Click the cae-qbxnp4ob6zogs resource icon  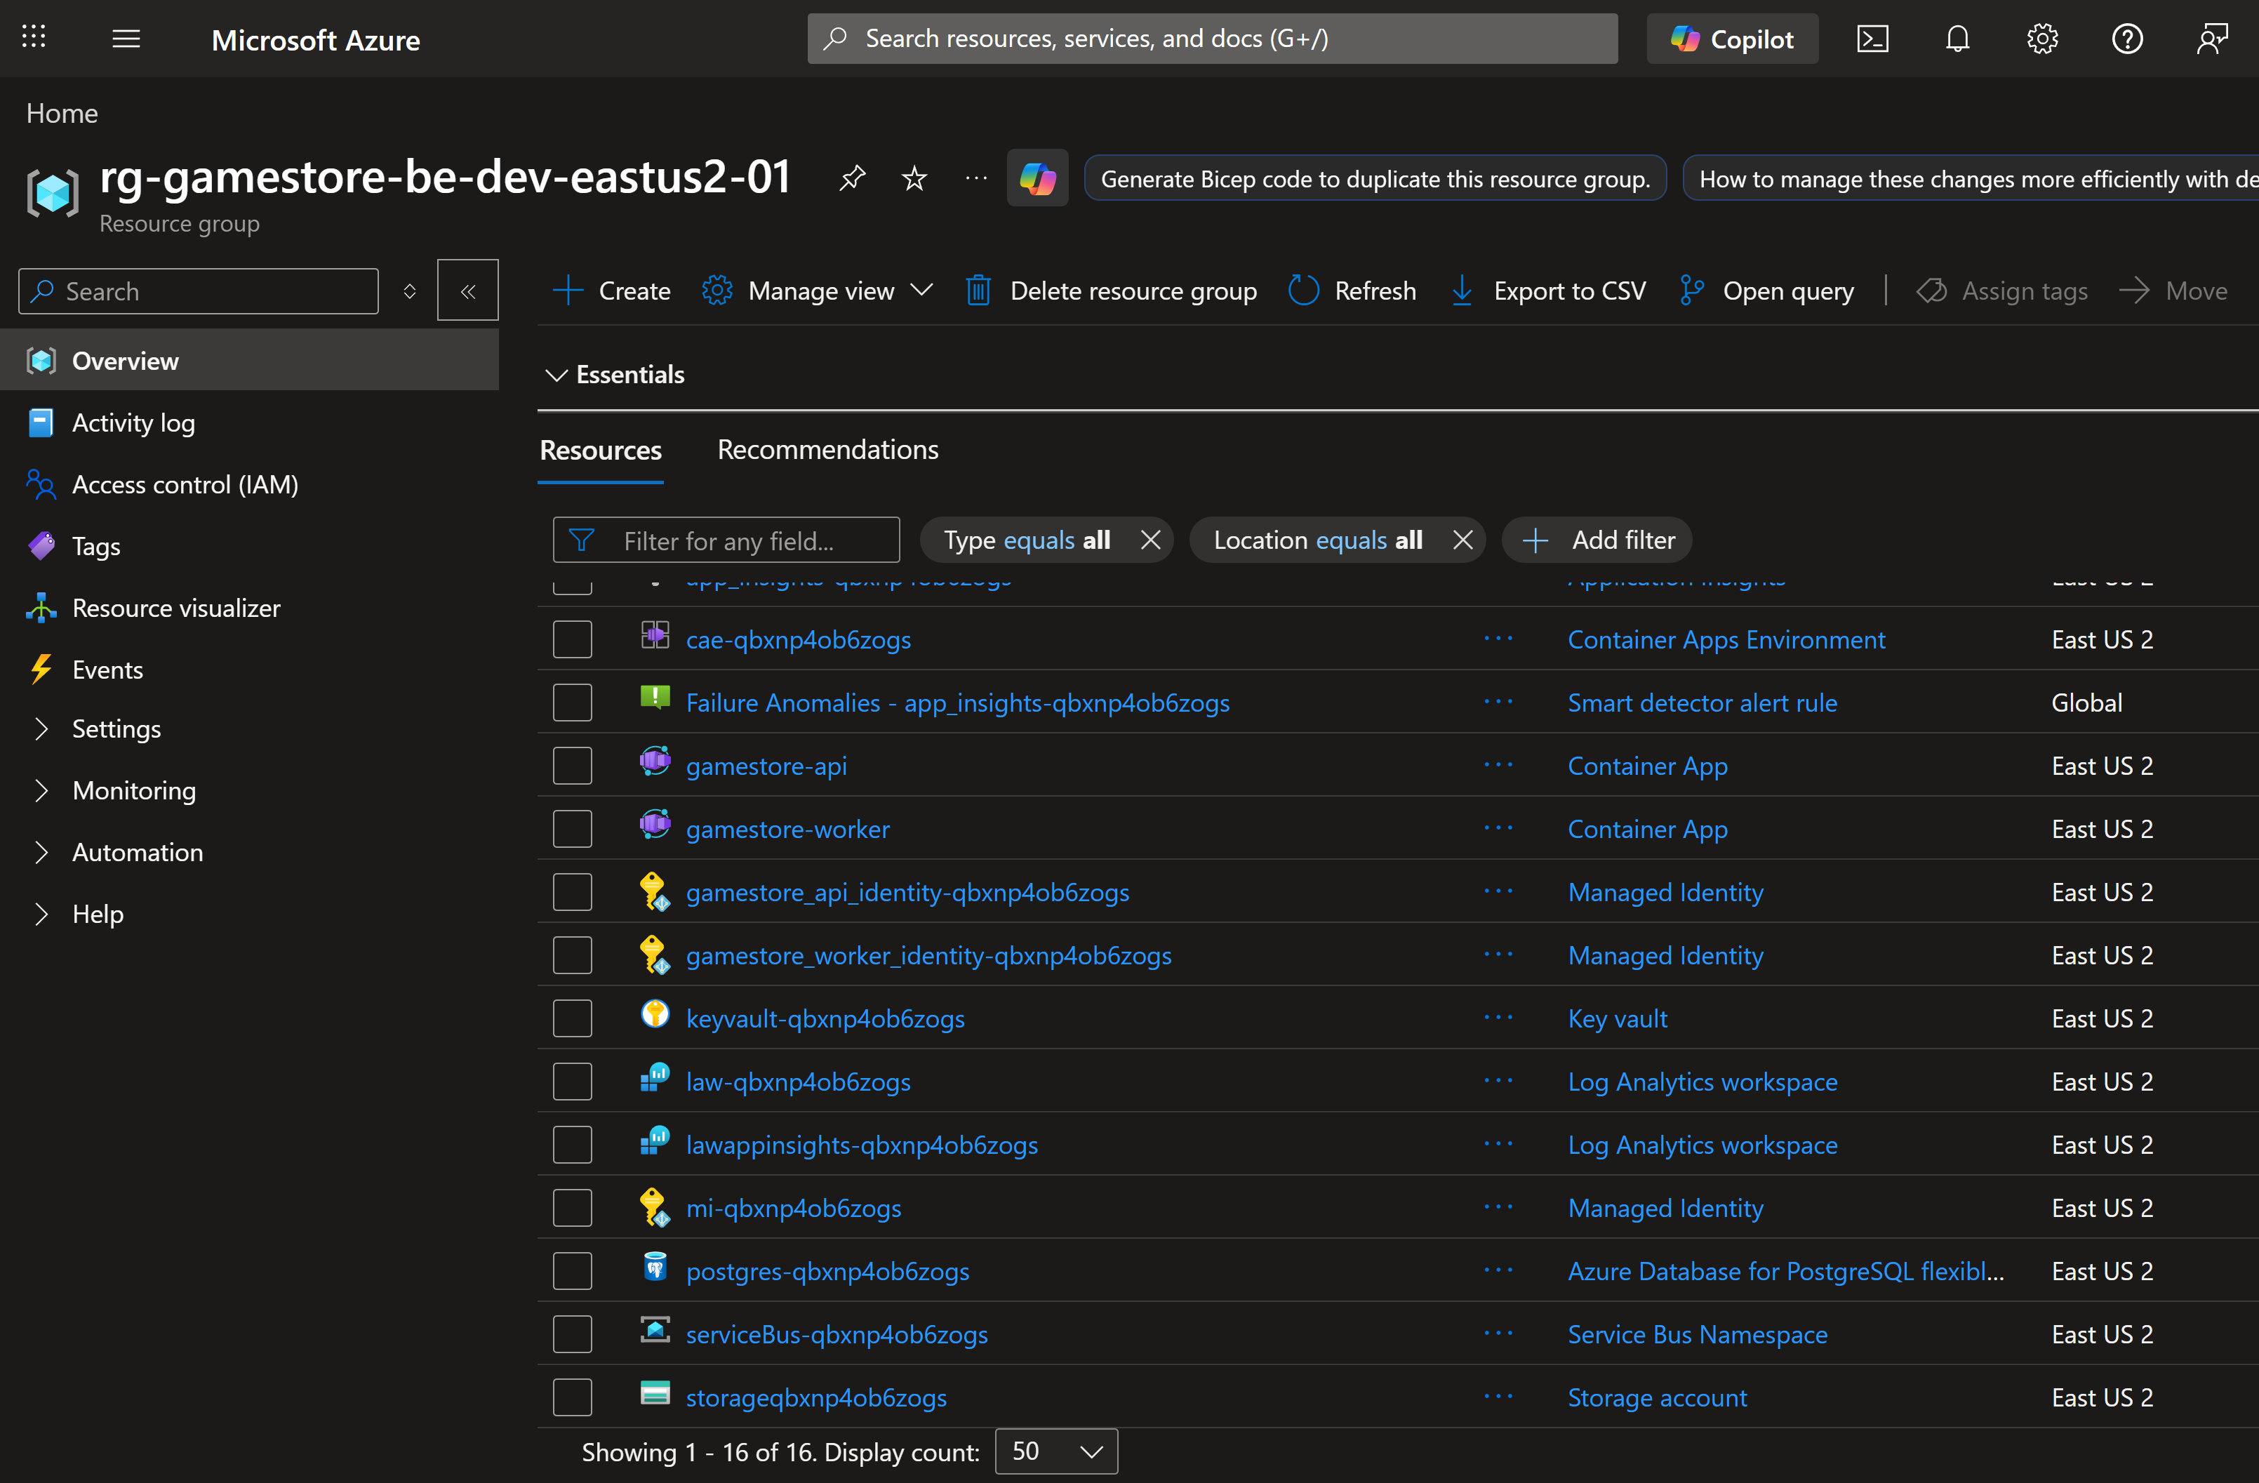[655, 634]
